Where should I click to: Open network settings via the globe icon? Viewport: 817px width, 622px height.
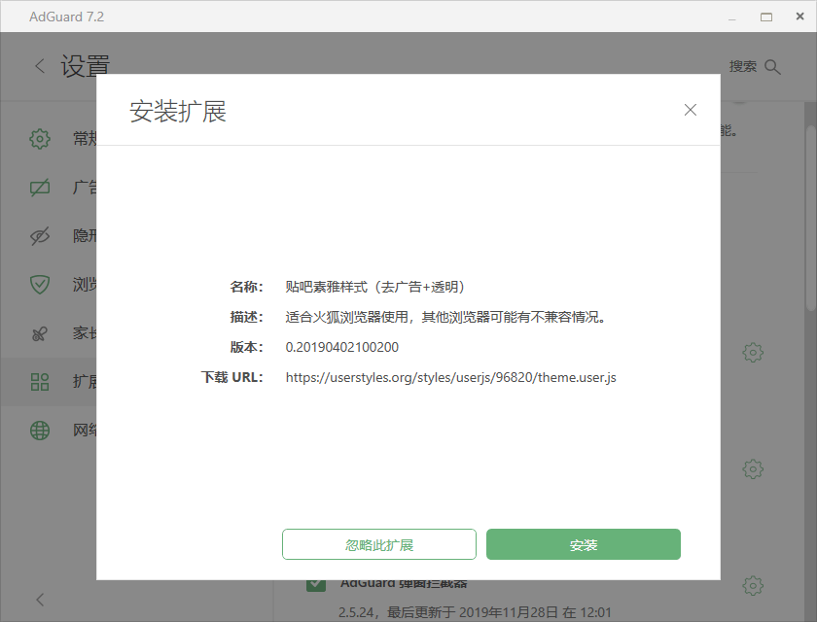(40, 430)
